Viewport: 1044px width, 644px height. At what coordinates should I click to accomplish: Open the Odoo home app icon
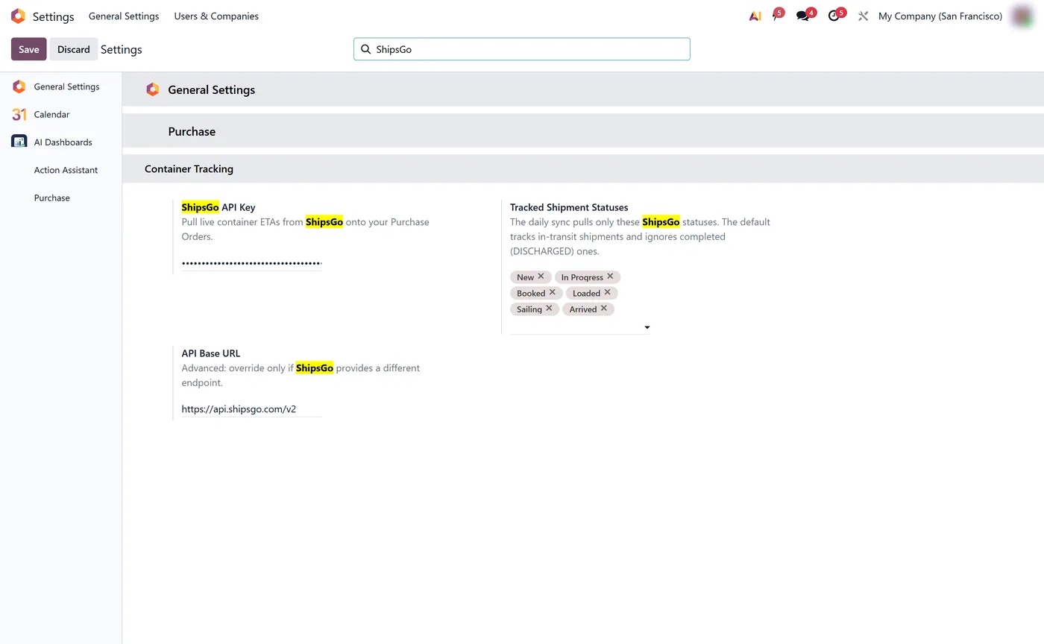(x=18, y=16)
